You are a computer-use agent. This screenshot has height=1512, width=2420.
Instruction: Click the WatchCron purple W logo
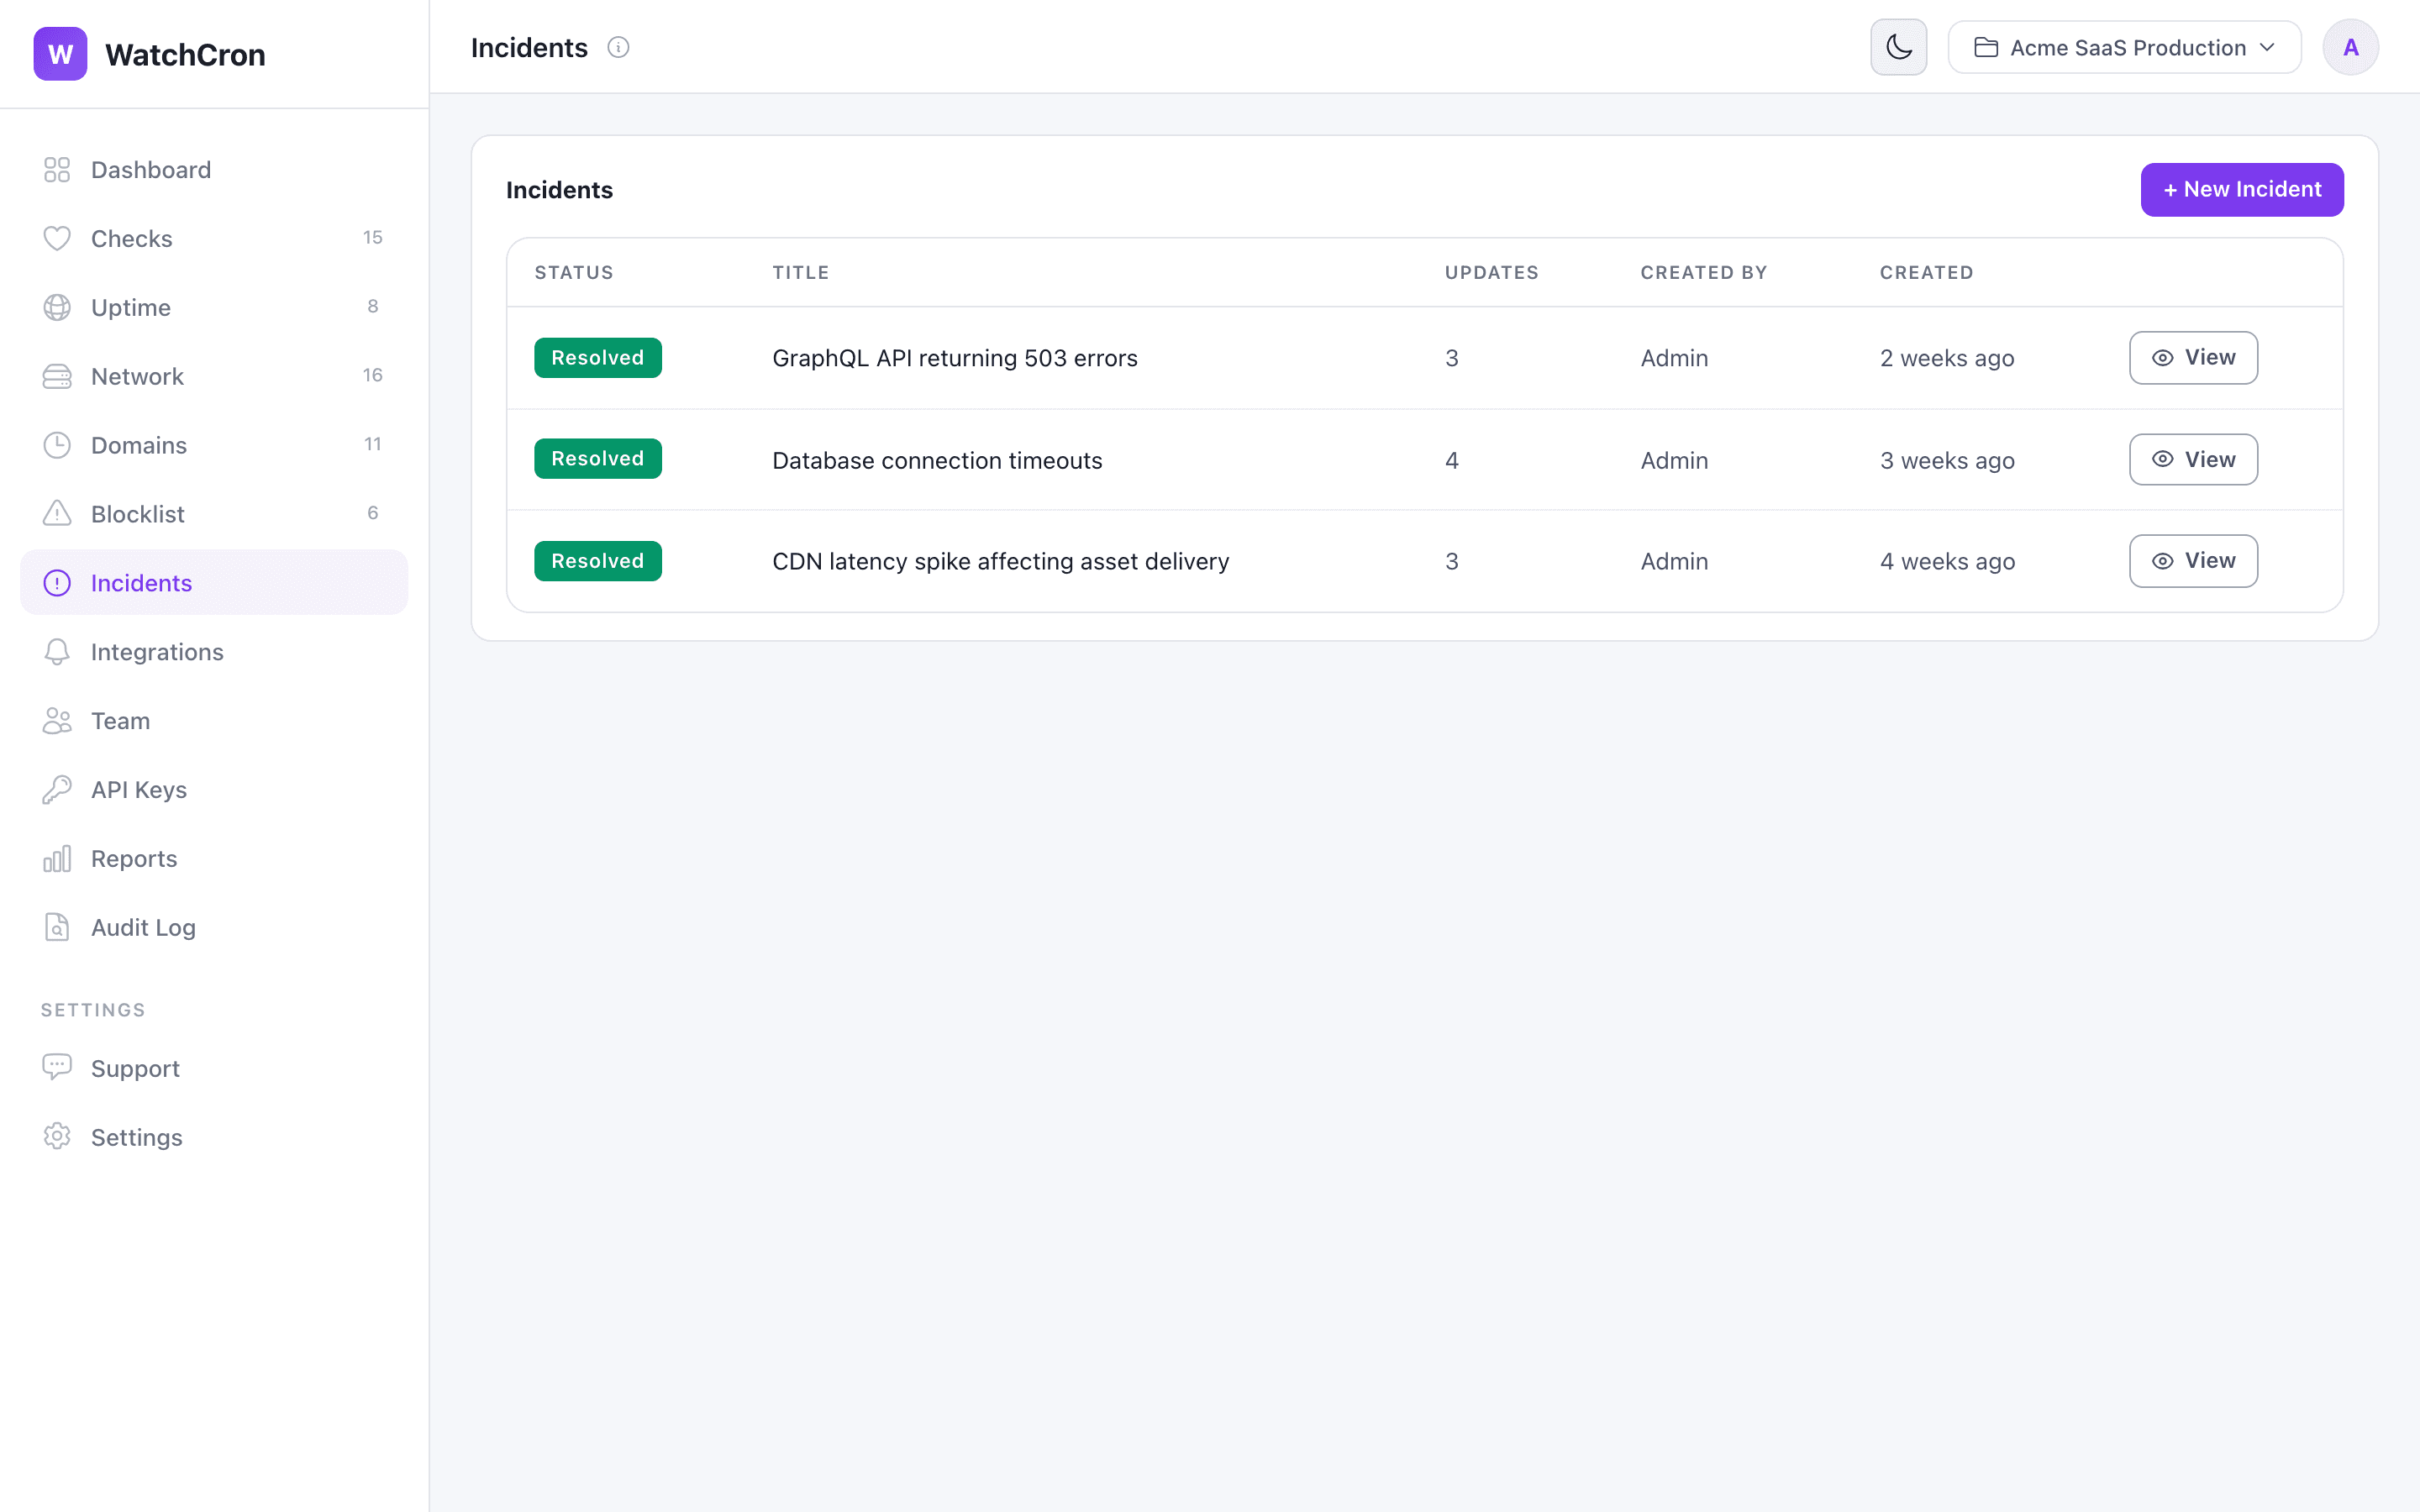tap(60, 54)
